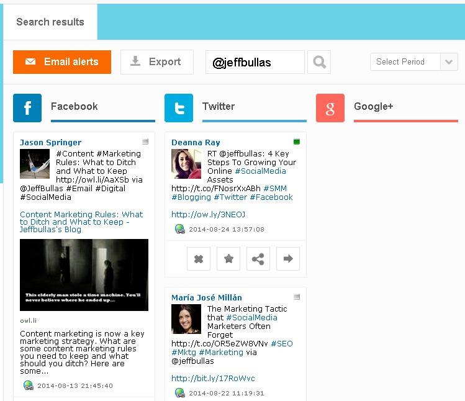Screen dimensions: 465x401
Task: Favorite Deanna Ray post with star icon
Action: 228,259
